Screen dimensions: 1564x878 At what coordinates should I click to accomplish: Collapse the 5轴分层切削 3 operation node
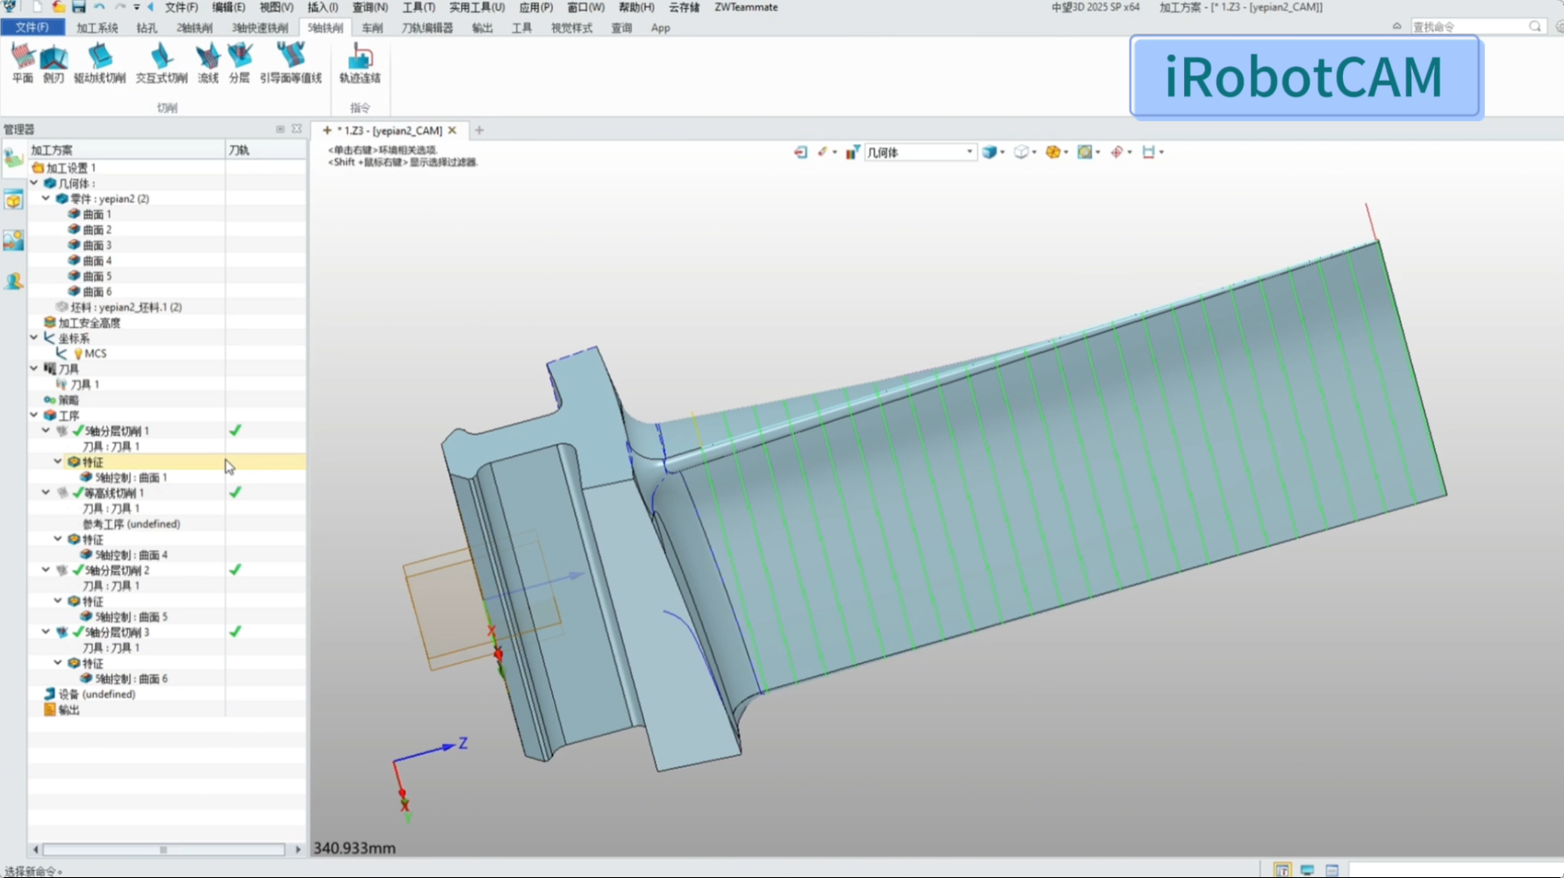click(x=47, y=632)
